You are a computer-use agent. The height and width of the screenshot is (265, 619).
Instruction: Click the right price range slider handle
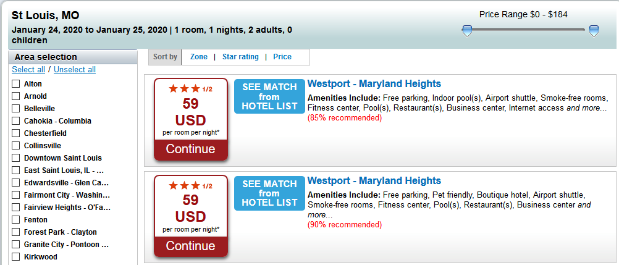(x=594, y=31)
